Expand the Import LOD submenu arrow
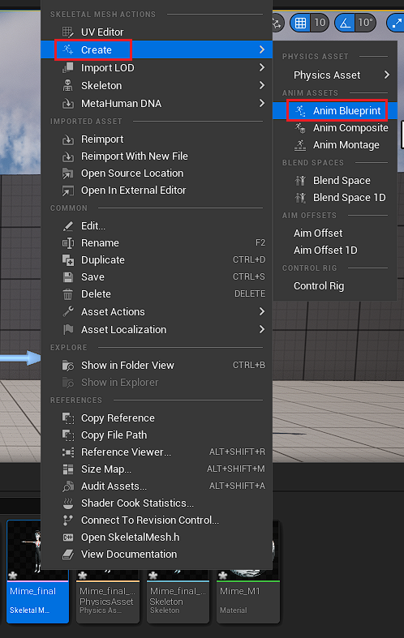The width and height of the screenshot is (404, 638). [262, 67]
